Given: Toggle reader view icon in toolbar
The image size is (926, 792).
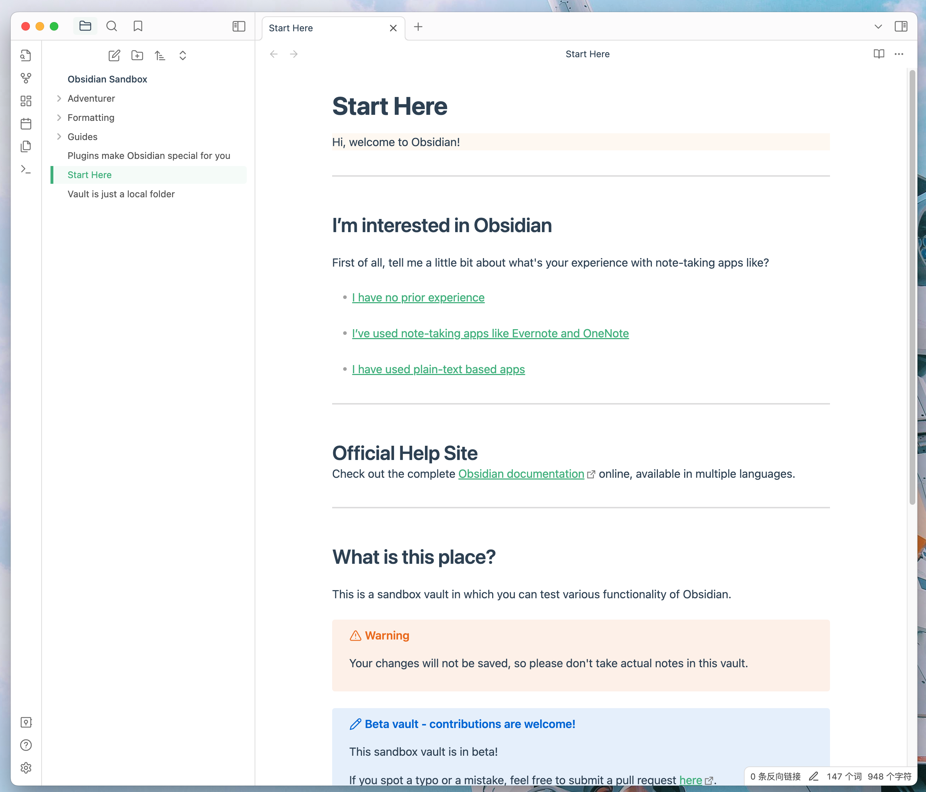Looking at the screenshot, I should [x=879, y=53].
